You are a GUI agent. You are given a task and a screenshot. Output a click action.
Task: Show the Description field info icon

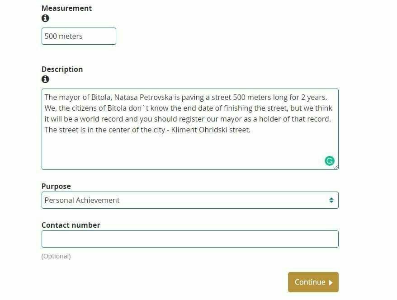point(45,79)
